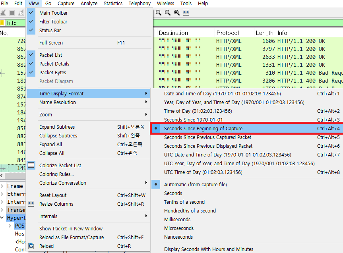Open the File menu
The width and height of the screenshot is (343, 253).
click(4, 4)
